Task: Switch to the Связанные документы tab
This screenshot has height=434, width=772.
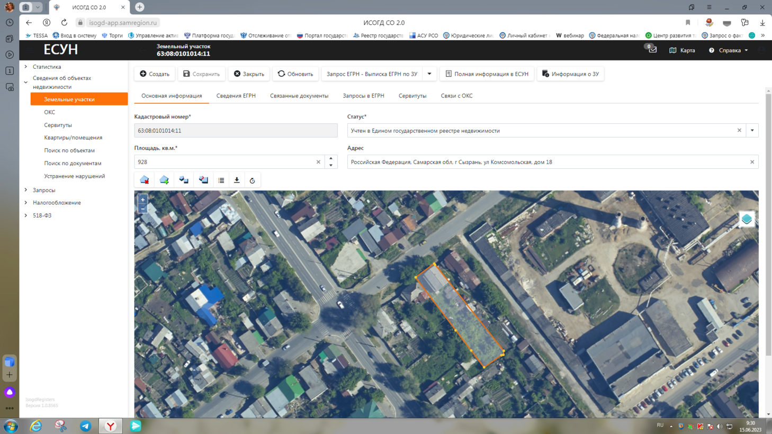Action: pyautogui.click(x=299, y=96)
